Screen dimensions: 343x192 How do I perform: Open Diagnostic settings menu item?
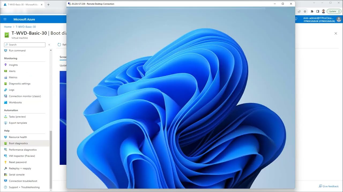coord(20,83)
